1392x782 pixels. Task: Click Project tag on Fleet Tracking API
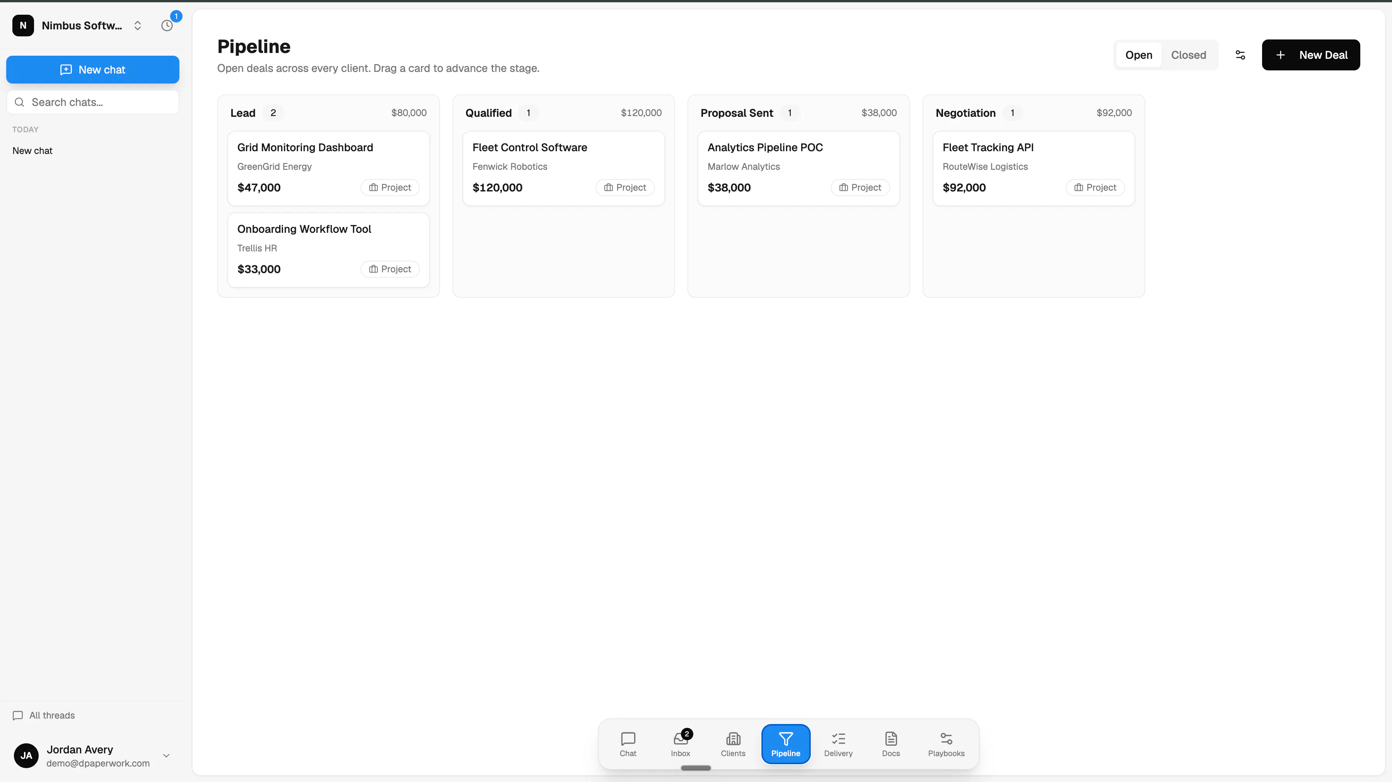click(1095, 188)
